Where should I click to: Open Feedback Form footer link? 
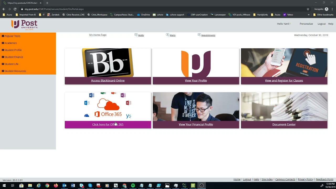click(x=324, y=179)
